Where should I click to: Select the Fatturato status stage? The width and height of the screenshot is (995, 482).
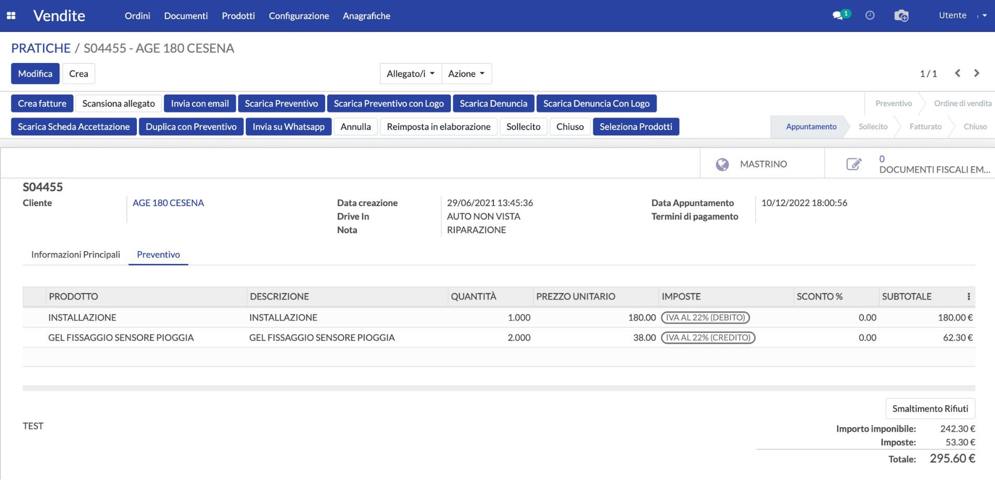coord(926,127)
